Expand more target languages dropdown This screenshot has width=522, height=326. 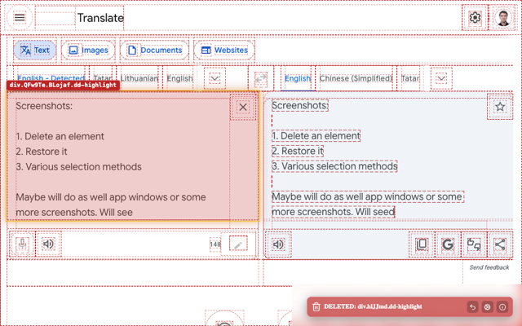tap(441, 79)
